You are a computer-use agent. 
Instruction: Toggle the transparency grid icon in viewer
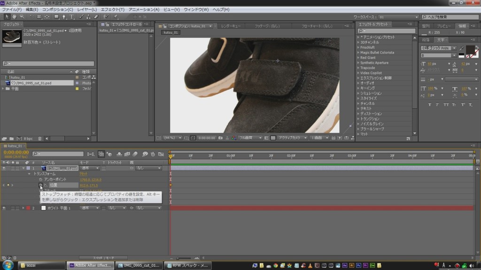point(273,138)
